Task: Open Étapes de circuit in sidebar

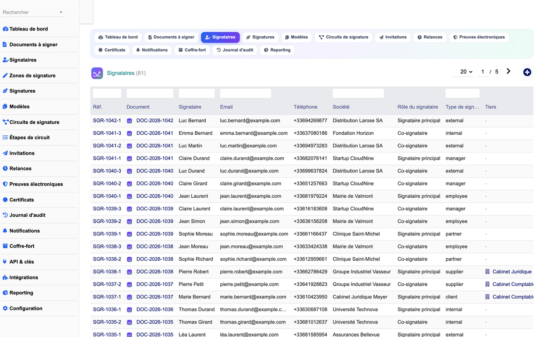Action: [26, 137]
